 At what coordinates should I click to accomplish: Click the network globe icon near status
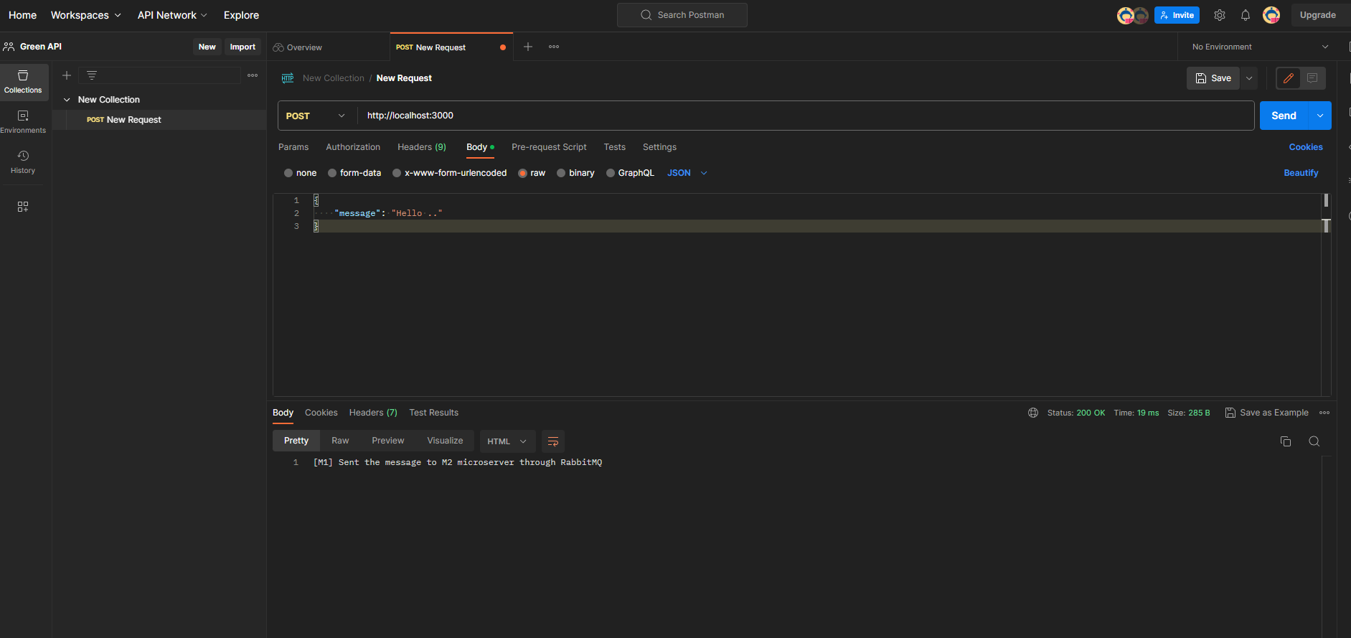(1033, 413)
